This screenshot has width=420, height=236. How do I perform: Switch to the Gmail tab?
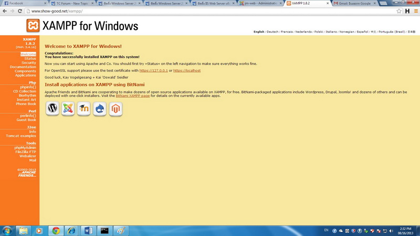coord(355,3)
